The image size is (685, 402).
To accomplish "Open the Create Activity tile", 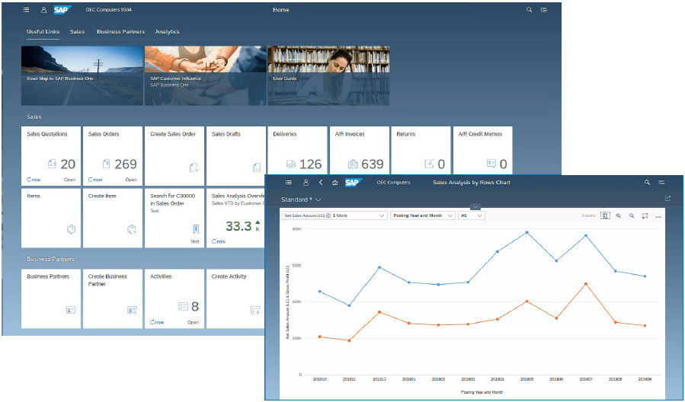I will point(235,299).
